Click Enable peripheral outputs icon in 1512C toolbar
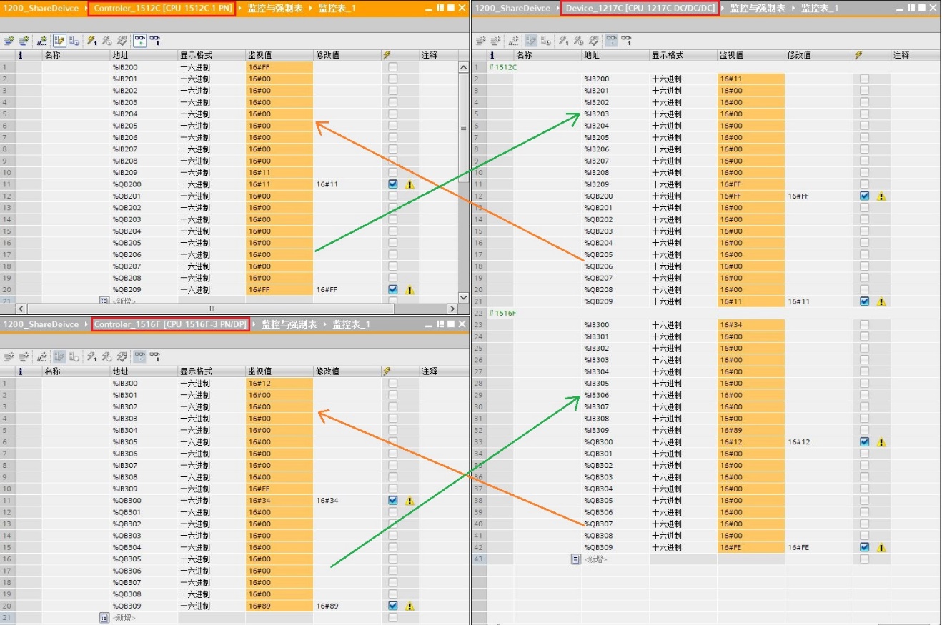 pos(122,41)
